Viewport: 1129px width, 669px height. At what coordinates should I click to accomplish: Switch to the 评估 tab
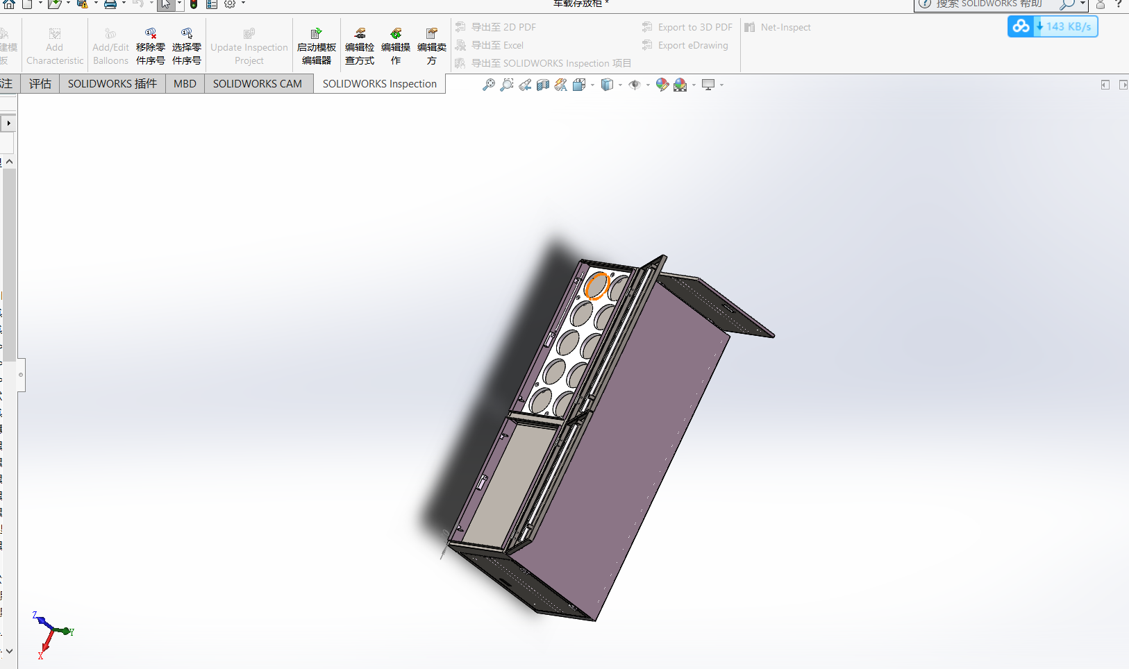tap(40, 84)
